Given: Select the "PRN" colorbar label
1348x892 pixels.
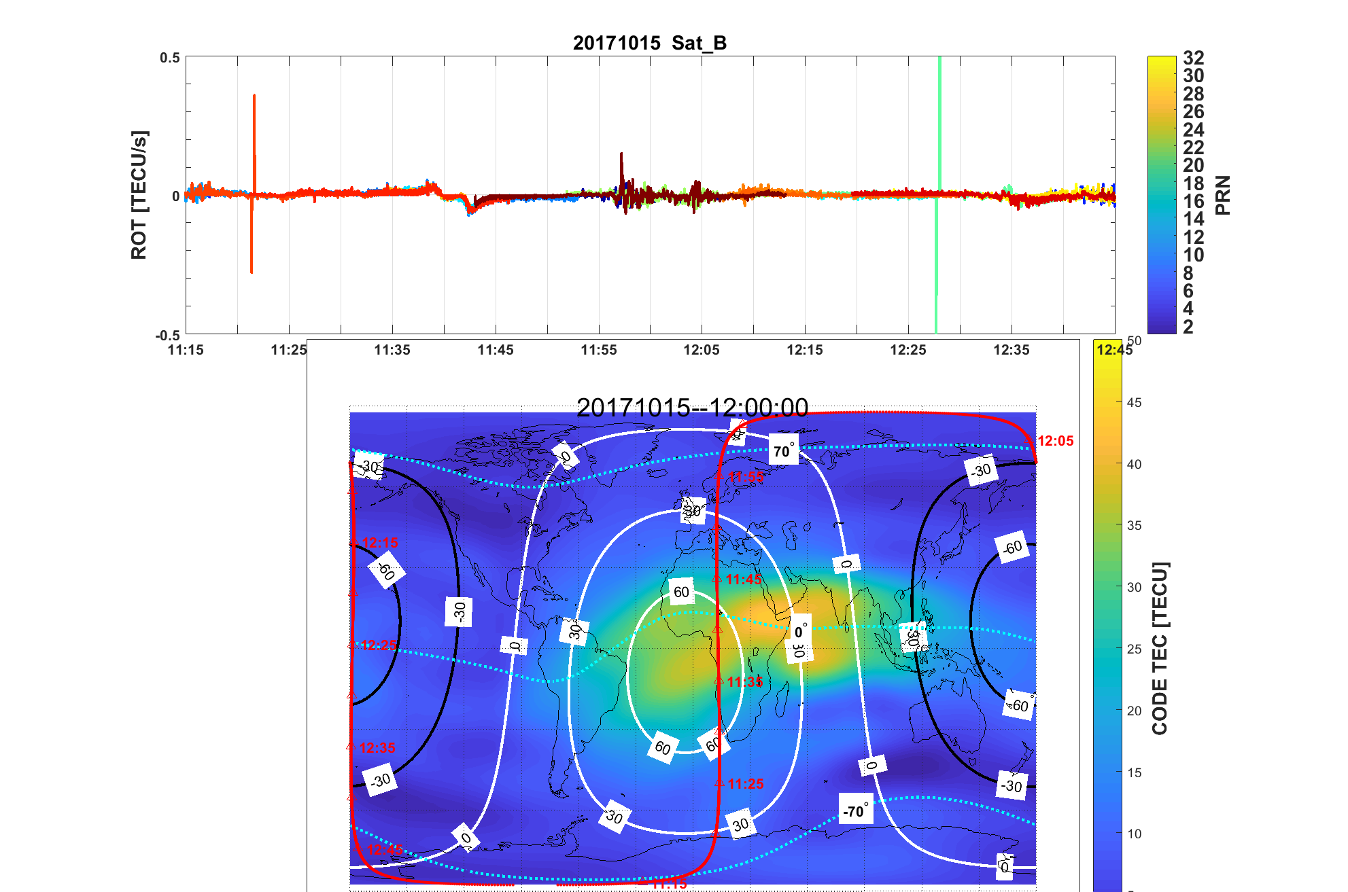Looking at the screenshot, I should (x=1223, y=195).
